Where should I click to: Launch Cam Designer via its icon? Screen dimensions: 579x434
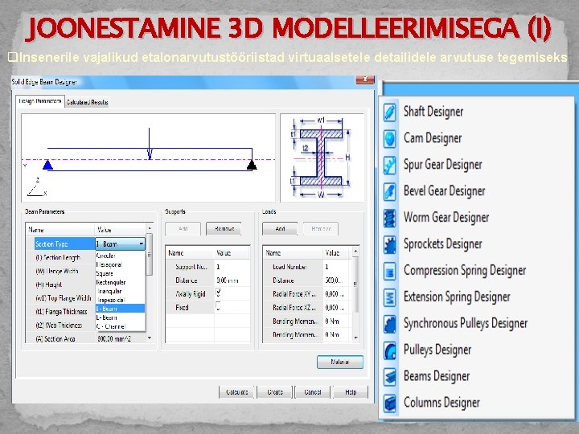pos(389,138)
